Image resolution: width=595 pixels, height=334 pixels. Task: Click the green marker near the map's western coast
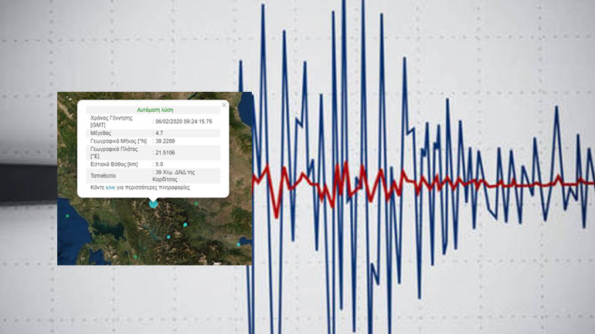click(68, 217)
